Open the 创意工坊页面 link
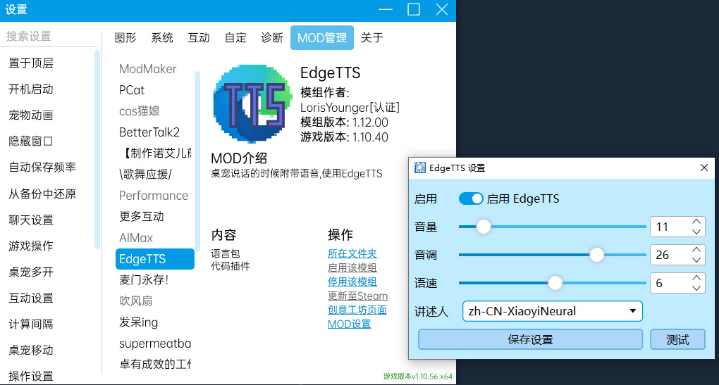This screenshot has width=719, height=385. click(x=357, y=310)
